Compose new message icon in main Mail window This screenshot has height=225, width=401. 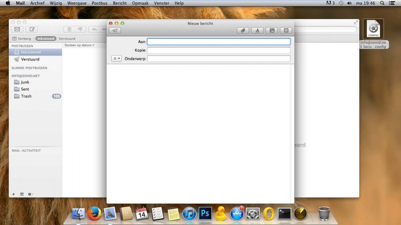[x=32, y=29]
